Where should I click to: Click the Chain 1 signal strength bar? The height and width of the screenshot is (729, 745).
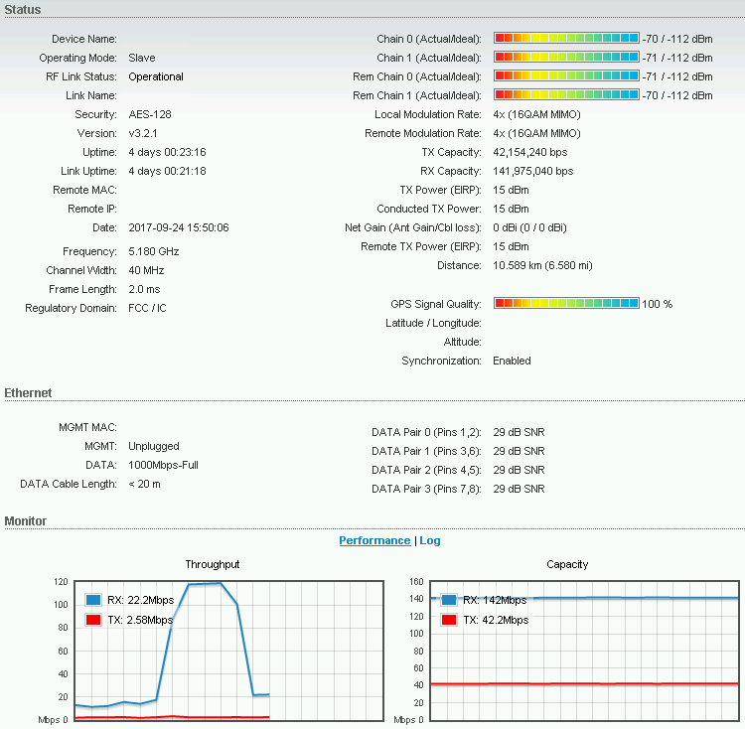tap(566, 58)
